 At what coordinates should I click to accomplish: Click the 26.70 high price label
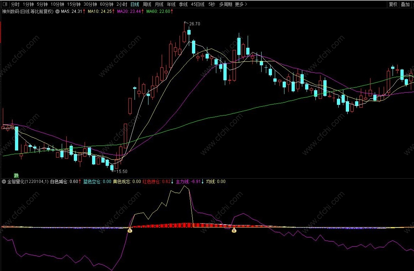click(195, 24)
